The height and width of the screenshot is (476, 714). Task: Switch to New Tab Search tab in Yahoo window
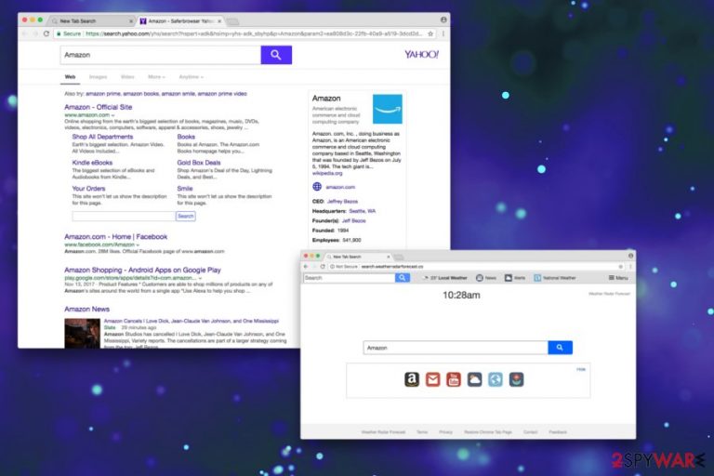coord(91,21)
